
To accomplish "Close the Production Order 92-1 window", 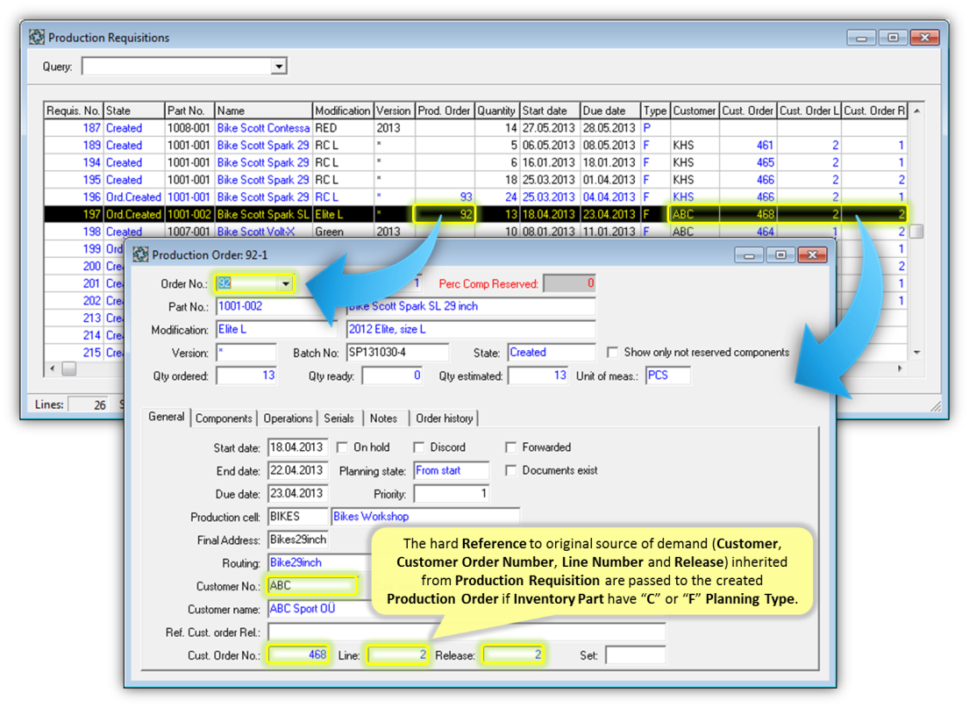I will [812, 254].
